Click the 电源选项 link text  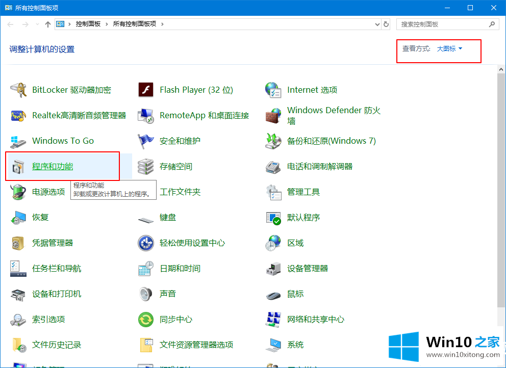[48, 192]
